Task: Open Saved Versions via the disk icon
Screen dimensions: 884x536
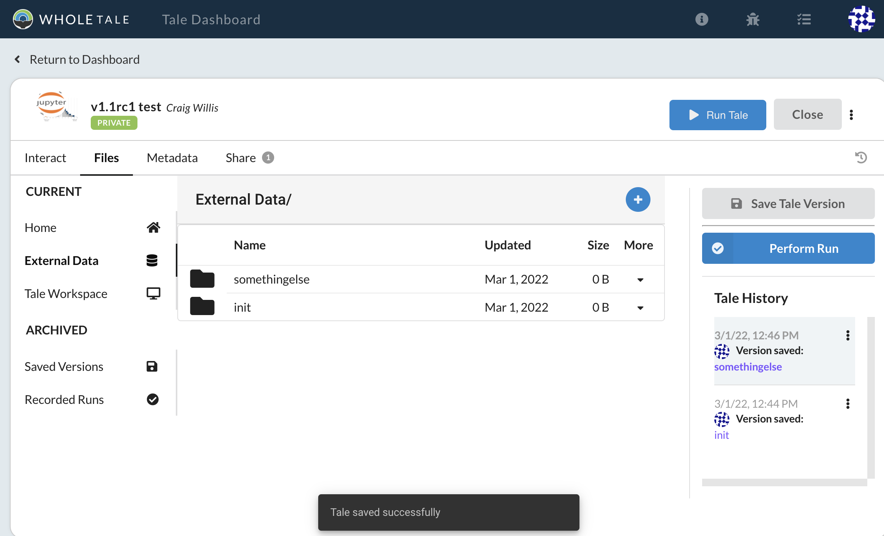Action: [x=152, y=366]
